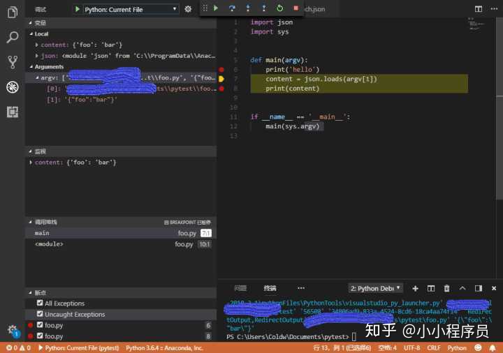Open the 2: Python Debug terminal dropdown

(375, 288)
